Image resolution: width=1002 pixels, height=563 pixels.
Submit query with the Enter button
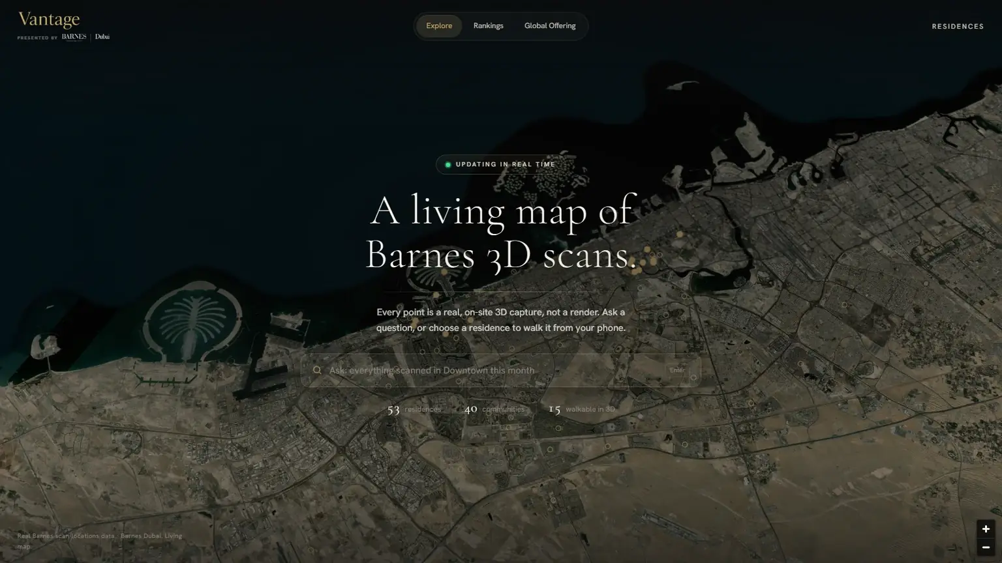pyautogui.click(x=677, y=370)
